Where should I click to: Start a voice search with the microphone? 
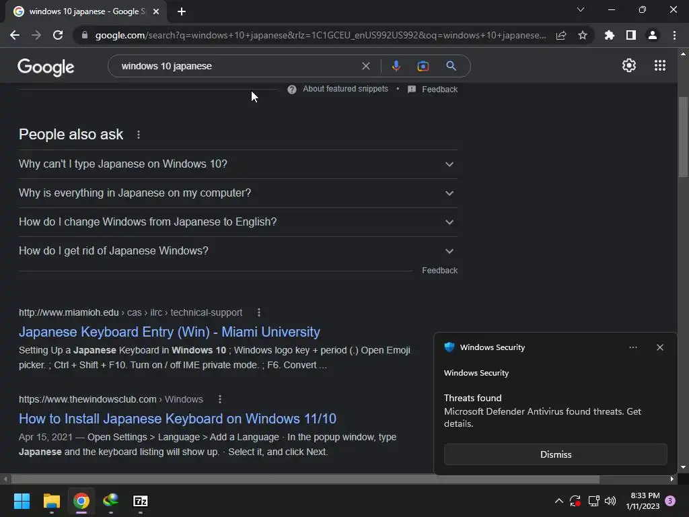(x=396, y=66)
